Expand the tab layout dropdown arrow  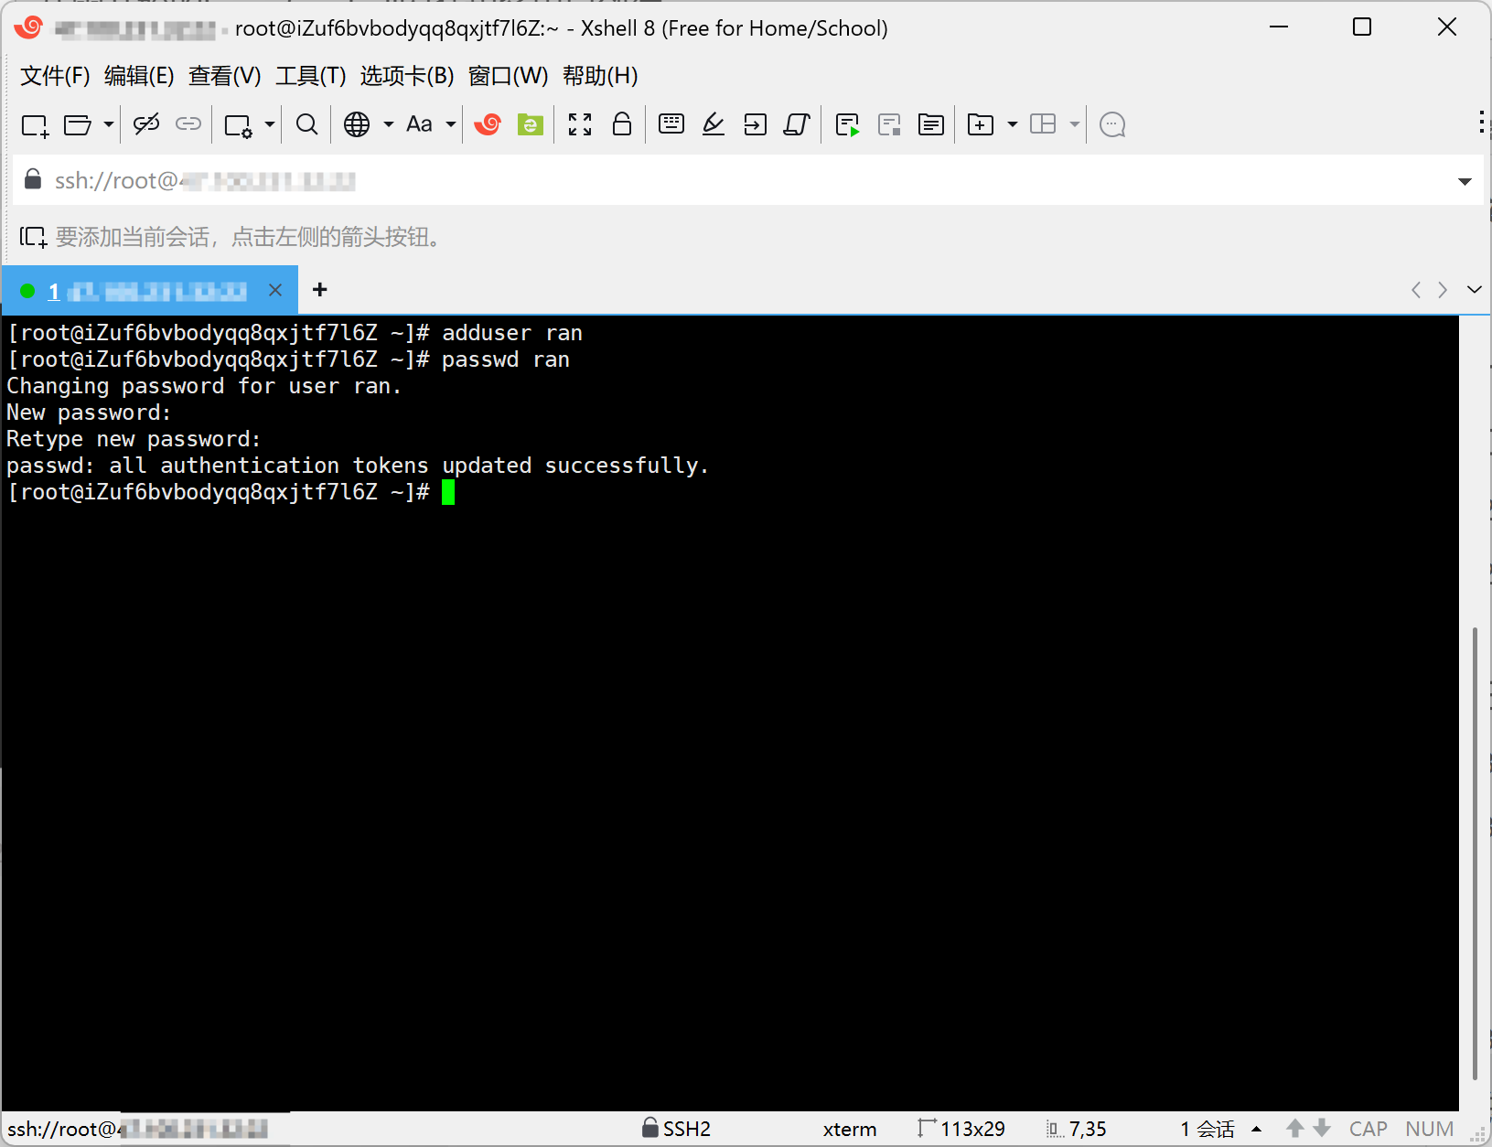(x=1075, y=124)
